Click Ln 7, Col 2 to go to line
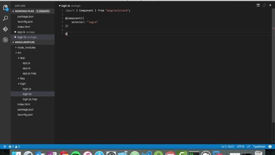275x155 pixels. coord(227,146)
